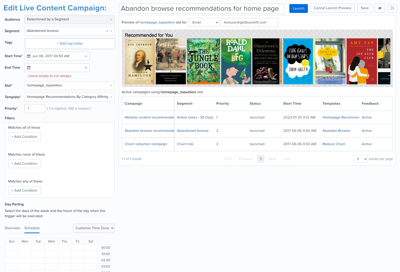Switch to the Overview tab
Image resolution: width=400 pixels, height=272 pixels.
point(12,228)
